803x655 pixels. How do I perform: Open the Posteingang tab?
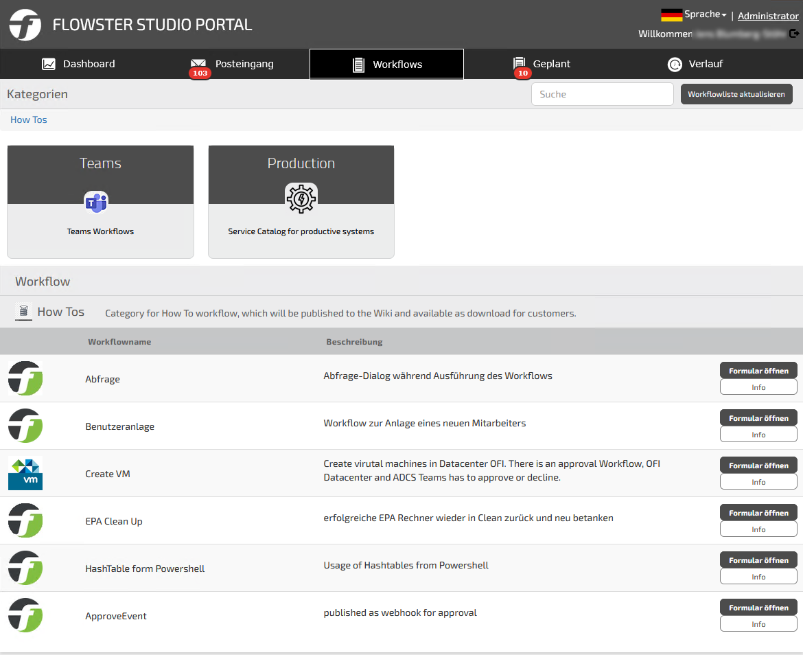pos(232,64)
